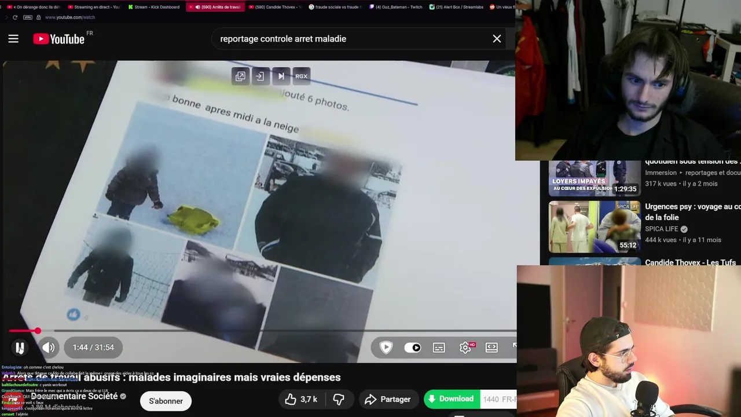Reload the page with the browser refresh icon
The height and width of the screenshot is (417, 741).
pyautogui.click(x=14, y=17)
